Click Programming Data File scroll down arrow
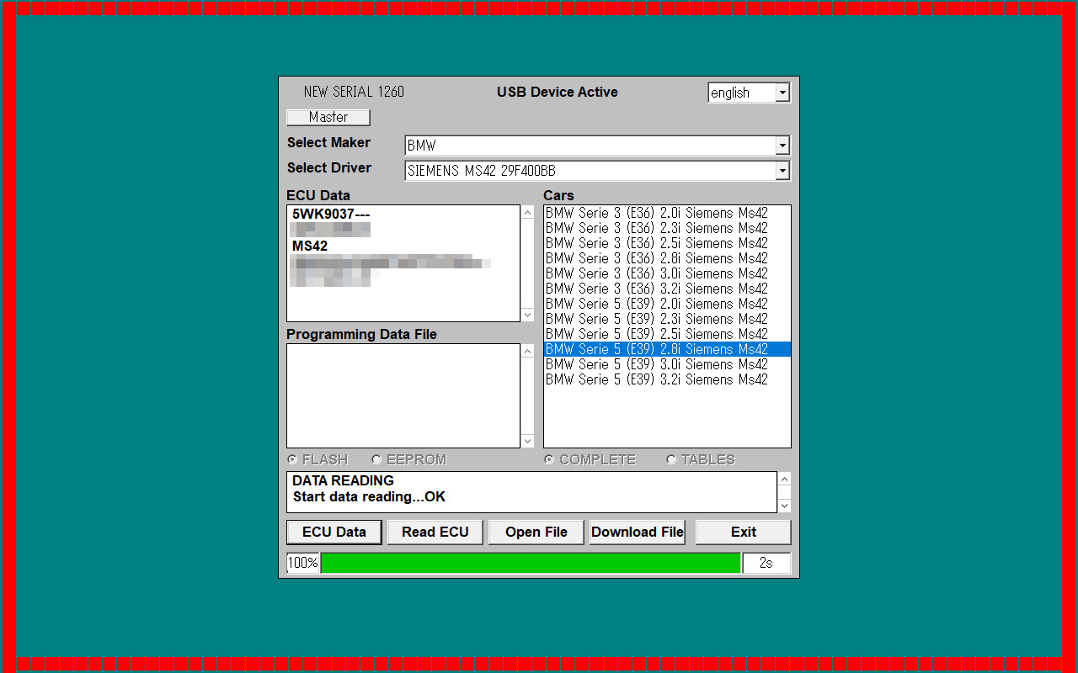 [x=528, y=441]
